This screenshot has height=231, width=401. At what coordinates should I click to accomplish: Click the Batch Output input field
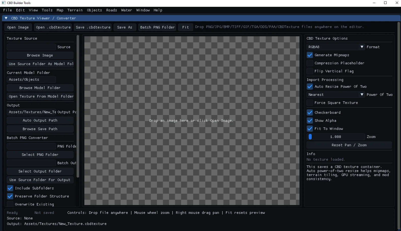[31, 163]
